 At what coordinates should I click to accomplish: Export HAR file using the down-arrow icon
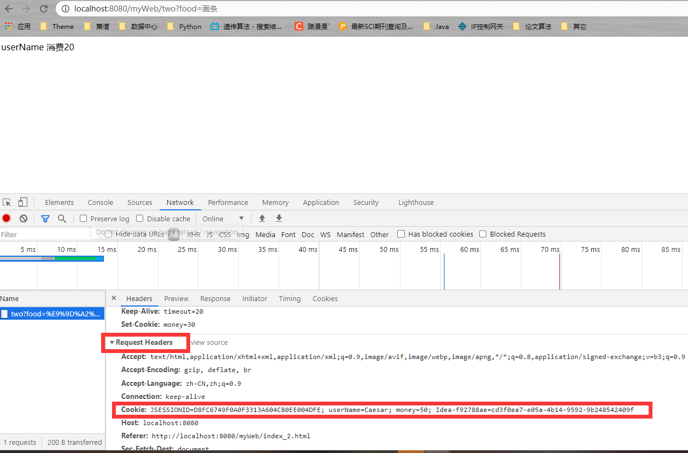(279, 218)
